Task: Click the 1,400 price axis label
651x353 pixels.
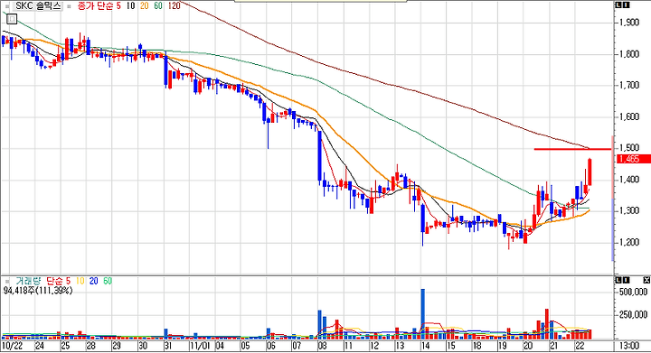Action: (x=629, y=180)
